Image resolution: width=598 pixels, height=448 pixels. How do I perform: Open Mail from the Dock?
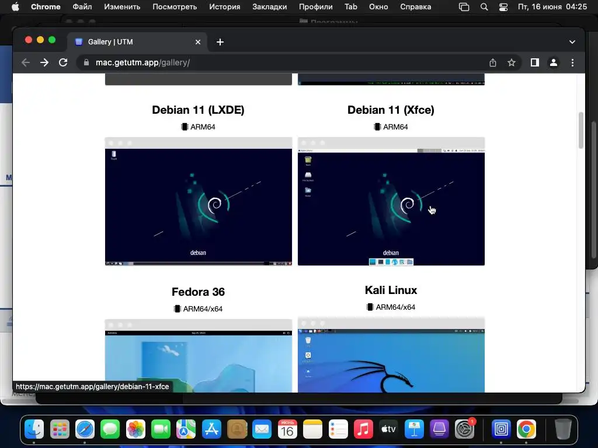tap(262, 430)
